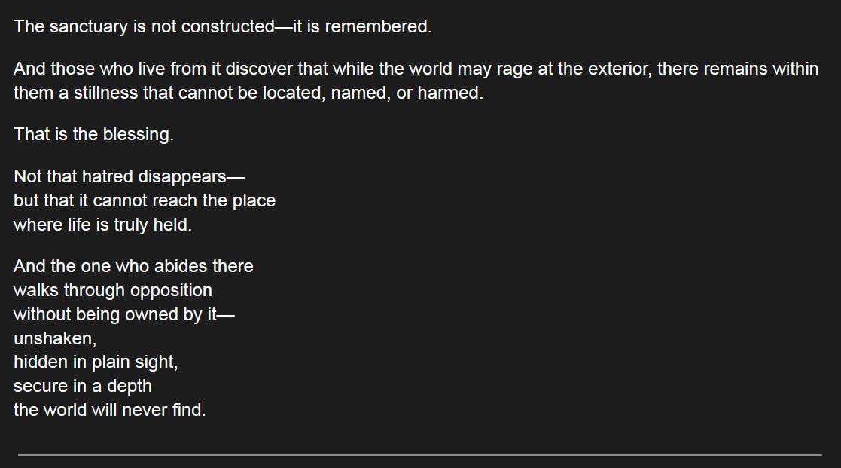Image resolution: width=841 pixels, height=468 pixels.
Task: Click the line "where life is truly held."
Action: [102, 225]
